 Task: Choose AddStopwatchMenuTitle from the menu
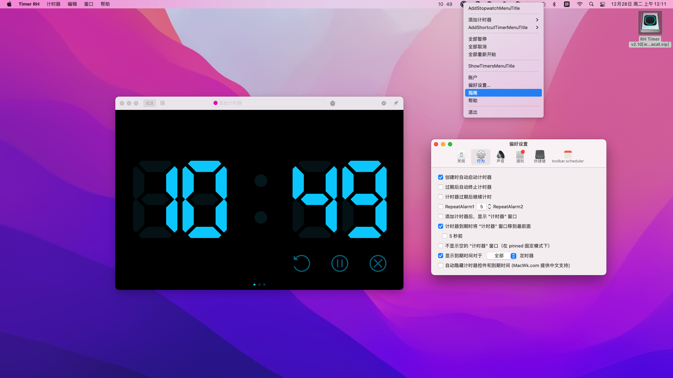(503, 8)
